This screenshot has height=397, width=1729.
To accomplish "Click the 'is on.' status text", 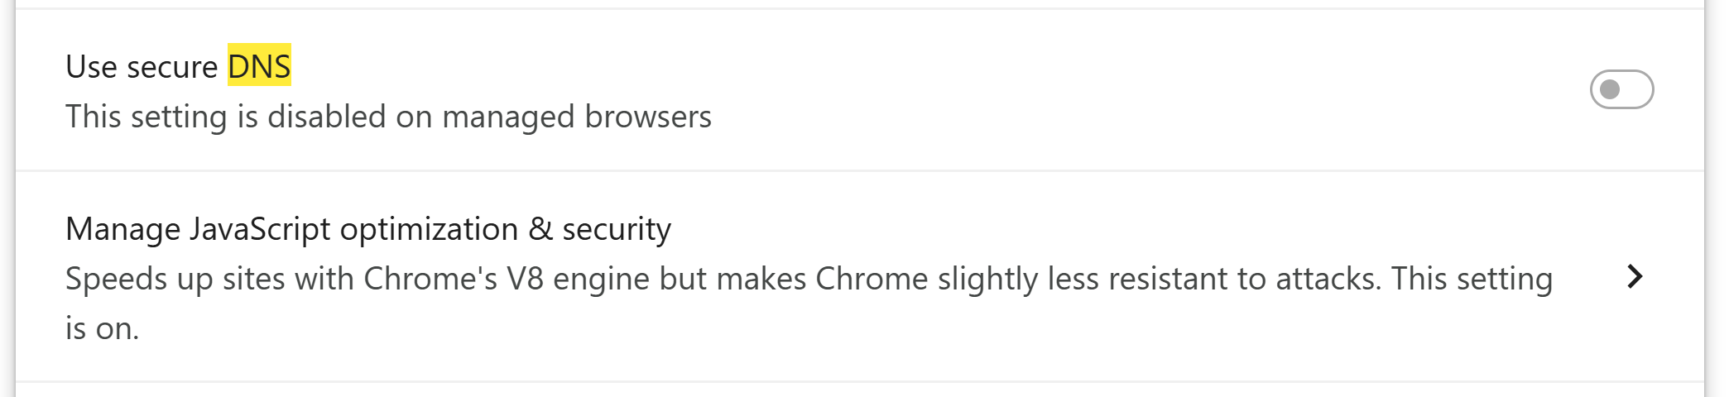I will [x=102, y=328].
